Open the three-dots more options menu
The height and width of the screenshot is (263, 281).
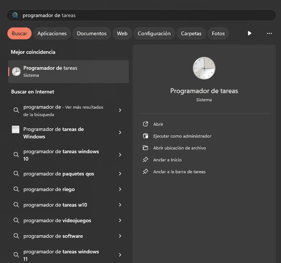point(269,33)
